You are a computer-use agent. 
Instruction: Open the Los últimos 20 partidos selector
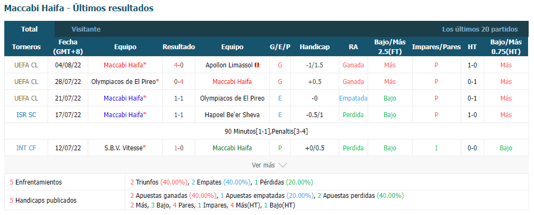click(x=480, y=29)
